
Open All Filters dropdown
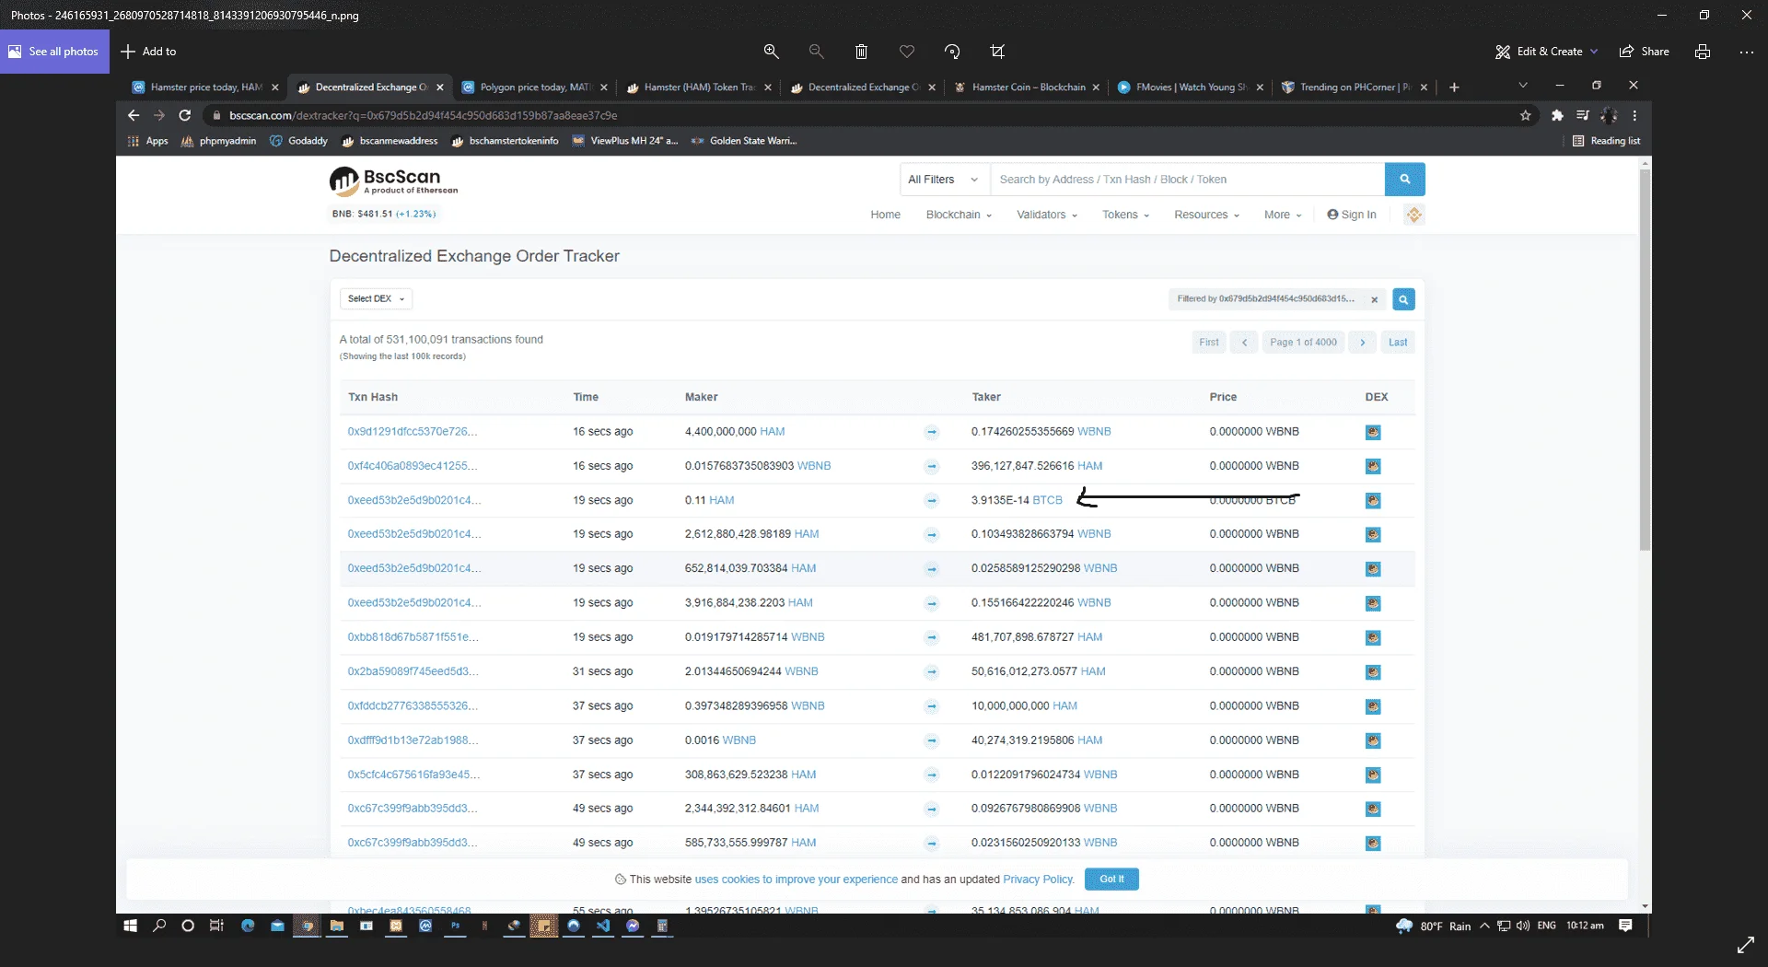[944, 180]
